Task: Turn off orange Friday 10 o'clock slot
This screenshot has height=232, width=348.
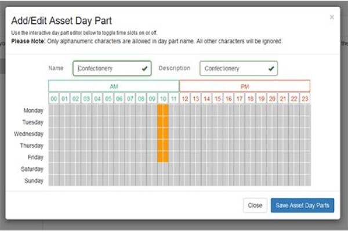Action: [x=163, y=157]
